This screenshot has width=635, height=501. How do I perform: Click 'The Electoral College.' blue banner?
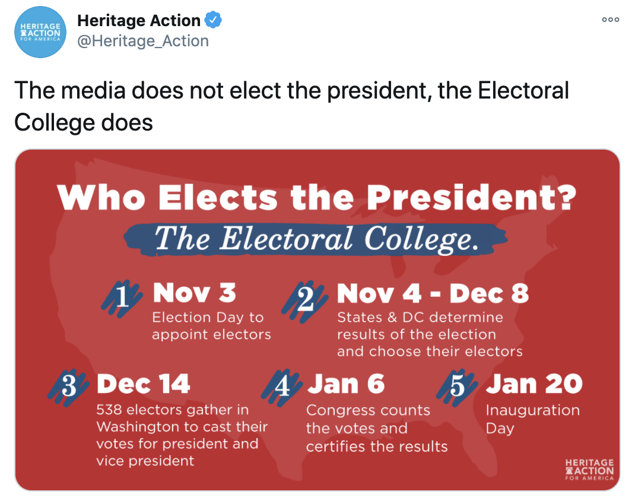pos(316,239)
